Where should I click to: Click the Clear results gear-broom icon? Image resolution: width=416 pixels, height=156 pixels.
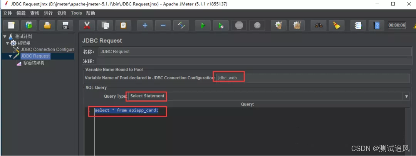click(278, 25)
